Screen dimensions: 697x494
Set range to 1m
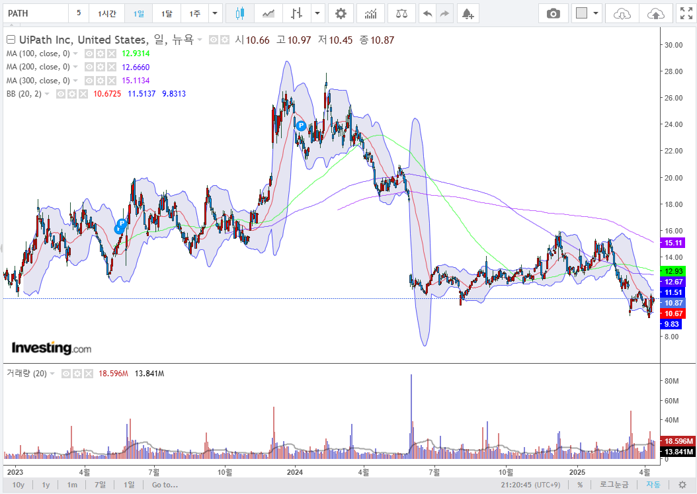72,485
